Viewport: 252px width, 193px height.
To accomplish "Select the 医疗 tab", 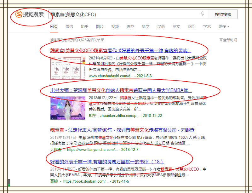I will tap(130, 27).
